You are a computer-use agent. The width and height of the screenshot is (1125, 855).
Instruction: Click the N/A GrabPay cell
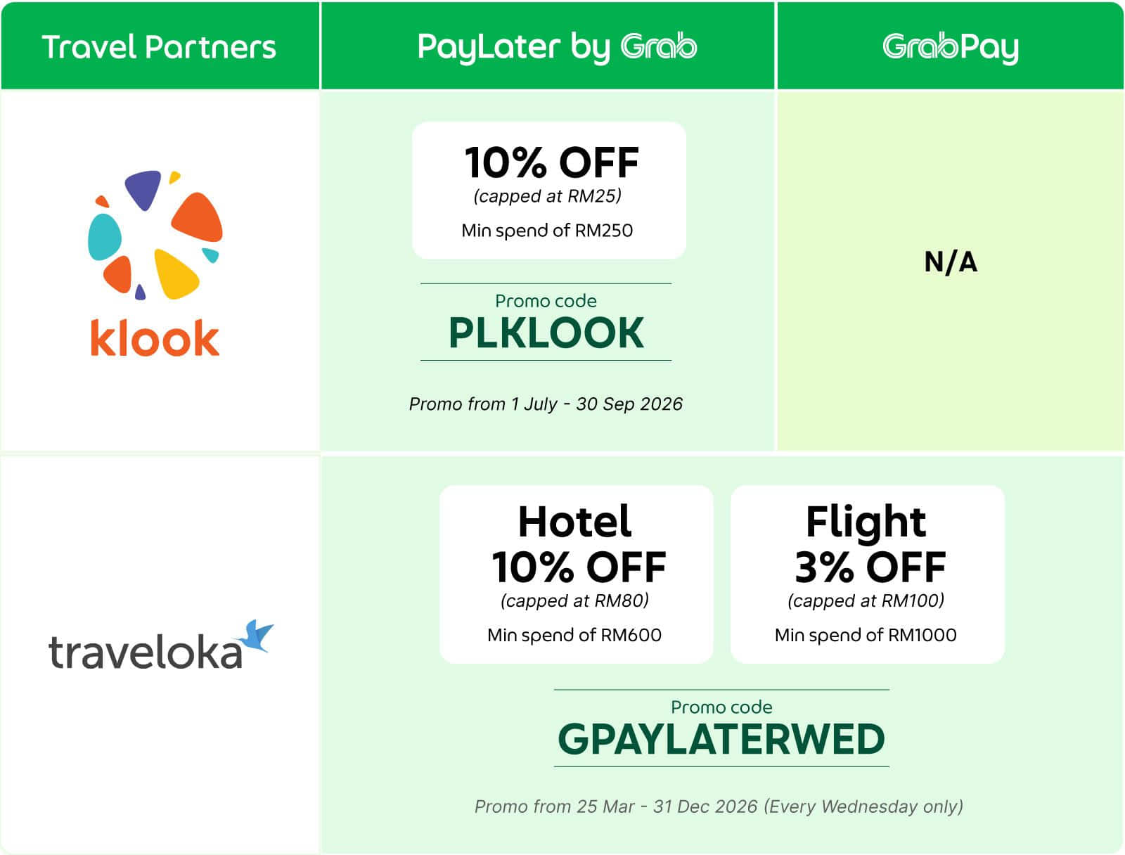pyautogui.click(x=951, y=262)
